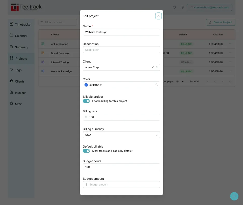Image resolution: width=243 pixels, height=205 pixels.
Task: Open the rows per page dropdown
Action: point(180,81)
